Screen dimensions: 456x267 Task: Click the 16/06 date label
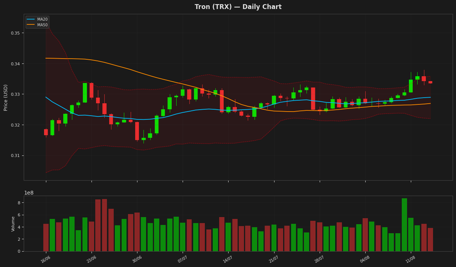tap(46, 259)
